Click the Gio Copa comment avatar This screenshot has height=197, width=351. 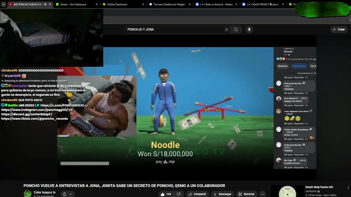279,160
